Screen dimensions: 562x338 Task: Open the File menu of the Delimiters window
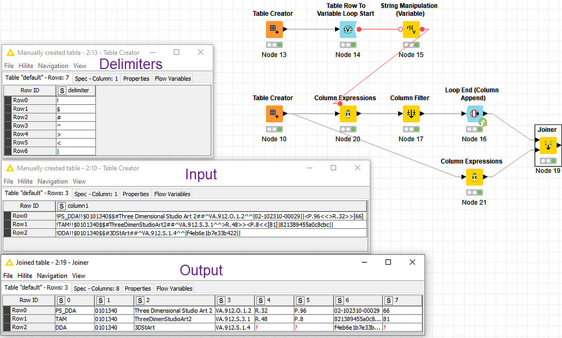click(x=9, y=65)
